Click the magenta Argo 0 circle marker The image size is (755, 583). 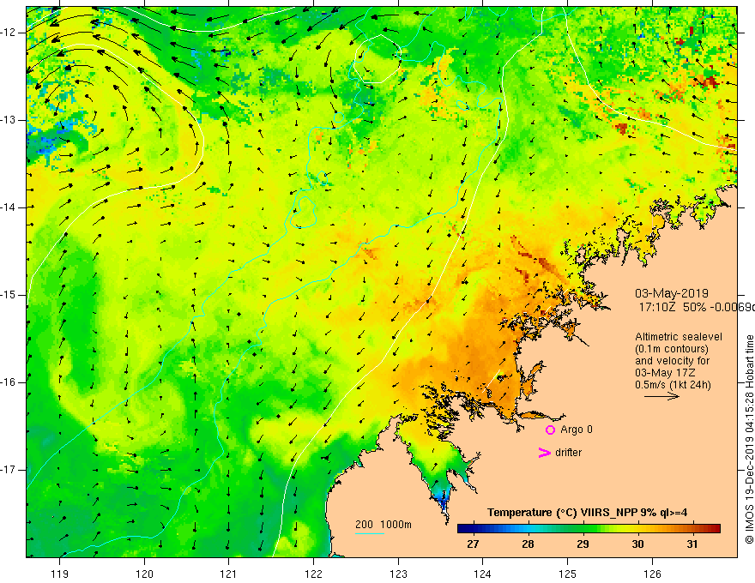[550, 430]
